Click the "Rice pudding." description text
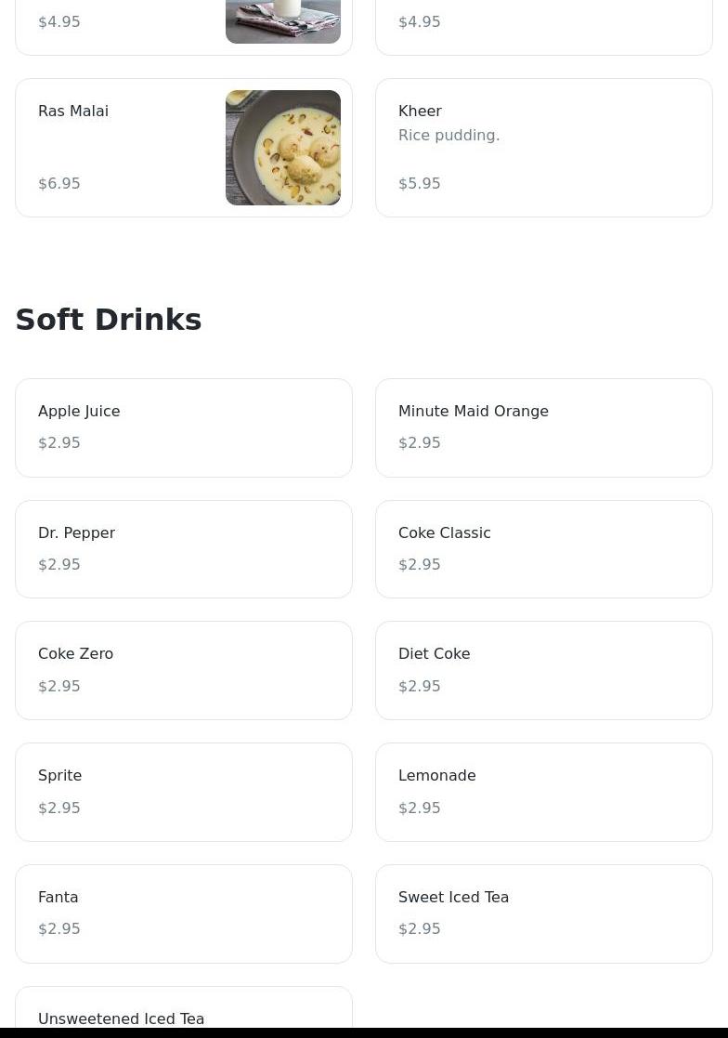Screen dimensions: 728x1038 pos(448,136)
